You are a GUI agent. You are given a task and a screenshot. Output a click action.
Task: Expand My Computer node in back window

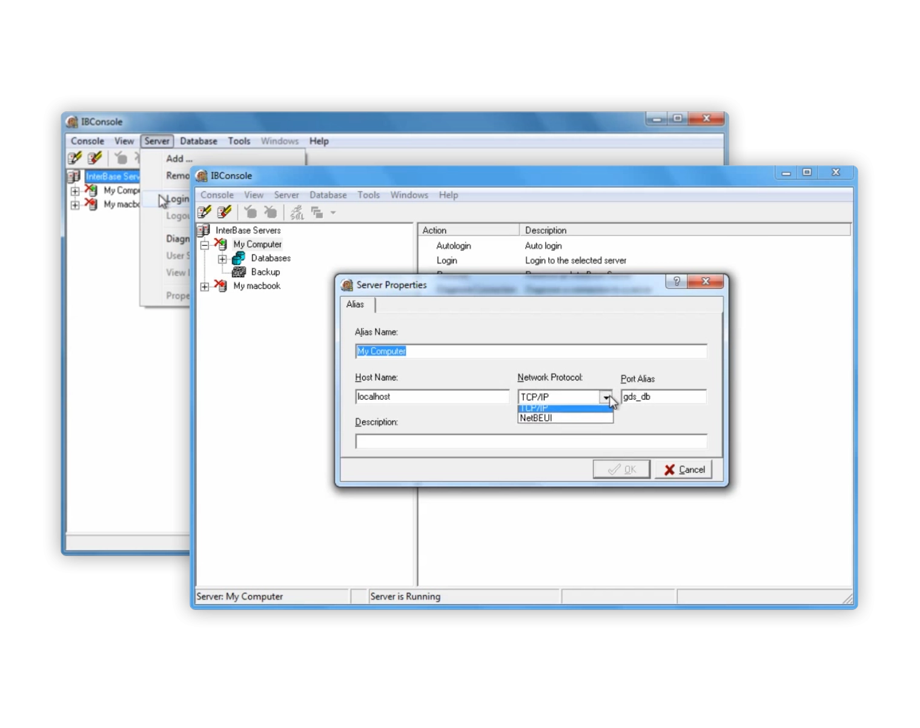(75, 191)
